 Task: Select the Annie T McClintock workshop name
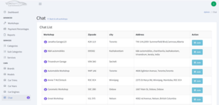[x=57, y=80]
